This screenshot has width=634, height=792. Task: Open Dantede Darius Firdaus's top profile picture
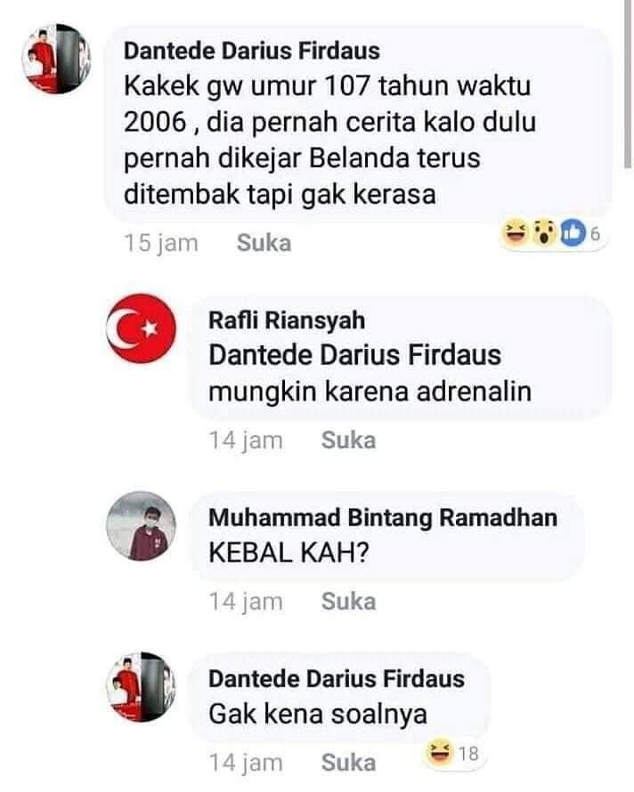56,59
